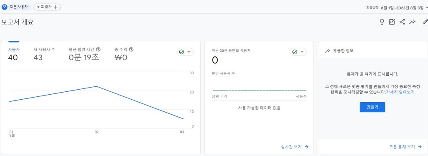Click the 02 data point on line chart

(x=97, y=86)
